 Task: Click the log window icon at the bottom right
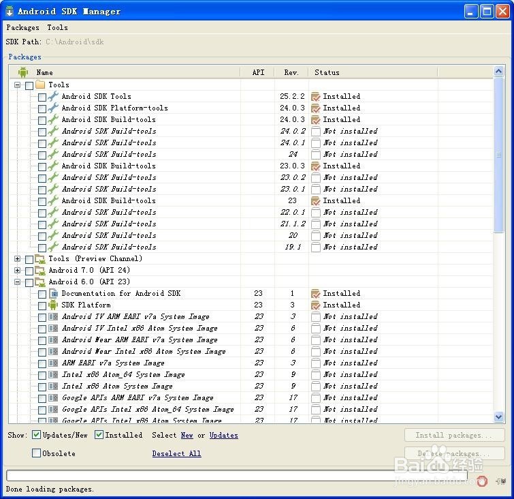[x=501, y=481]
